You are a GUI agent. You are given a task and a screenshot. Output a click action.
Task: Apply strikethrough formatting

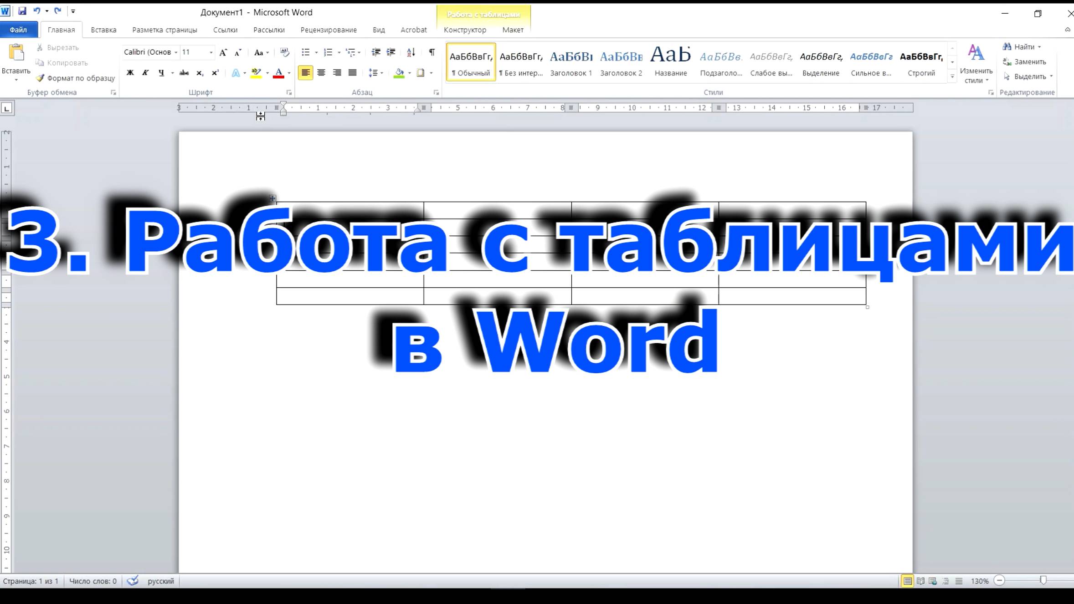[183, 73]
